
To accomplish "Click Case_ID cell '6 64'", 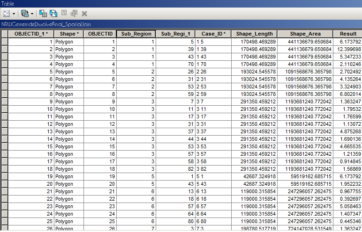I will point(213,214).
